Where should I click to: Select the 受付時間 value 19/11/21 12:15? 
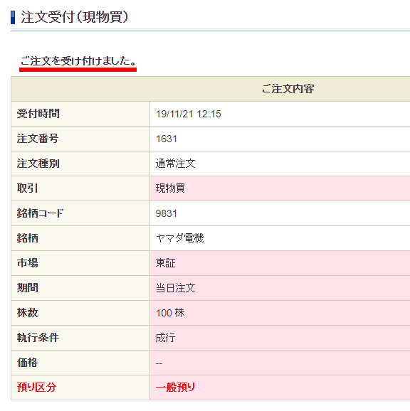(189, 114)
